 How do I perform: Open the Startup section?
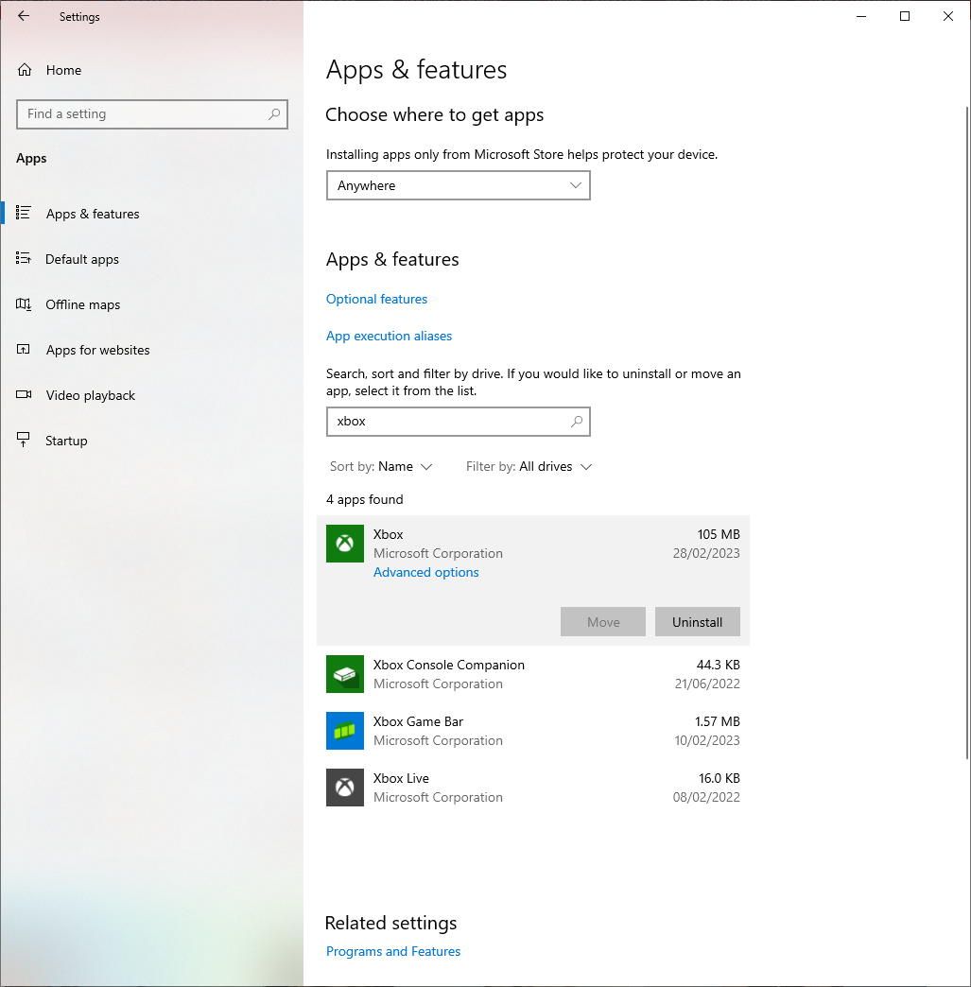click(x=152, y=440)
